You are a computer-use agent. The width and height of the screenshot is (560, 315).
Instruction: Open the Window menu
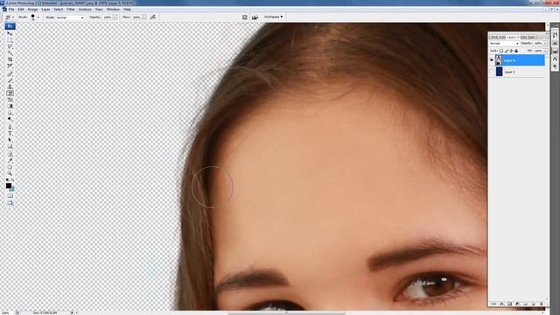113,10
